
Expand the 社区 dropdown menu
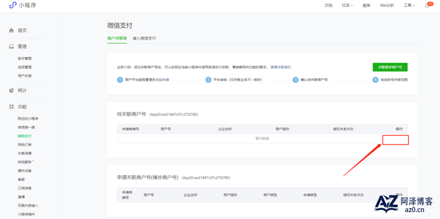tap(347, 5)
